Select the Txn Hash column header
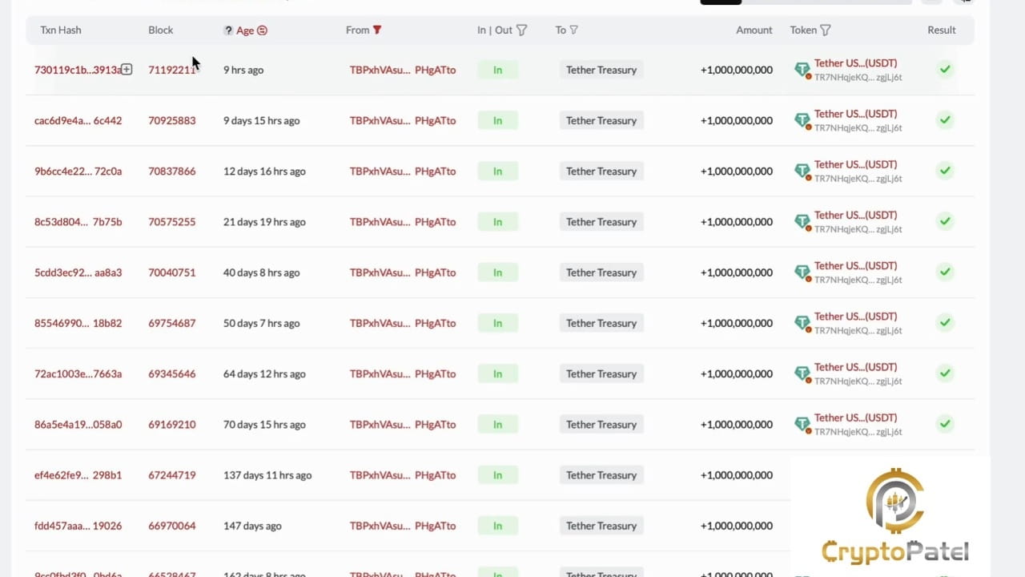 pyautogui.click(x=60, y=30)
